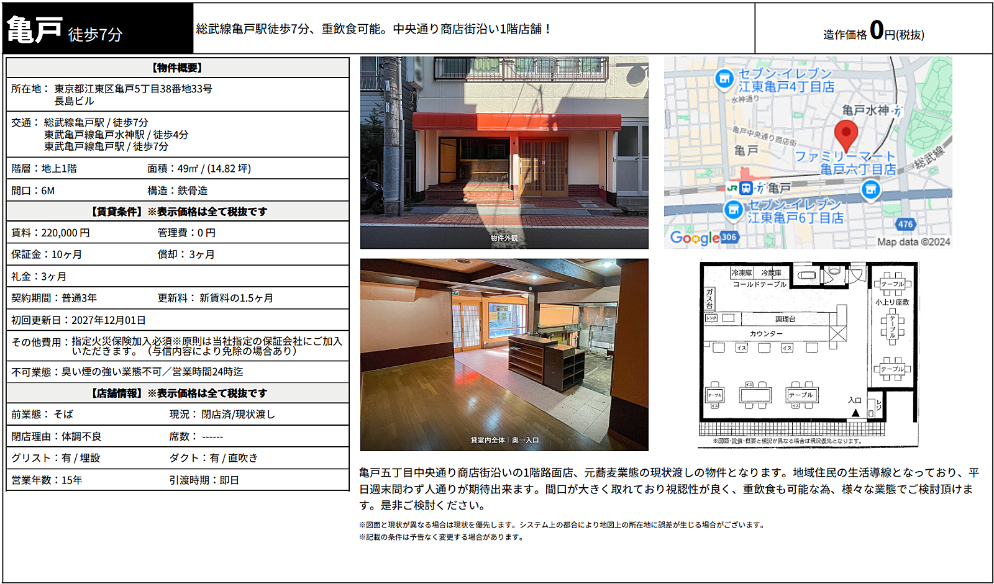Select Seven-Eleven 江東亀戸6丁目店 map marker
This screenshot has width=994, height=584.
click(x=734, y=210)
